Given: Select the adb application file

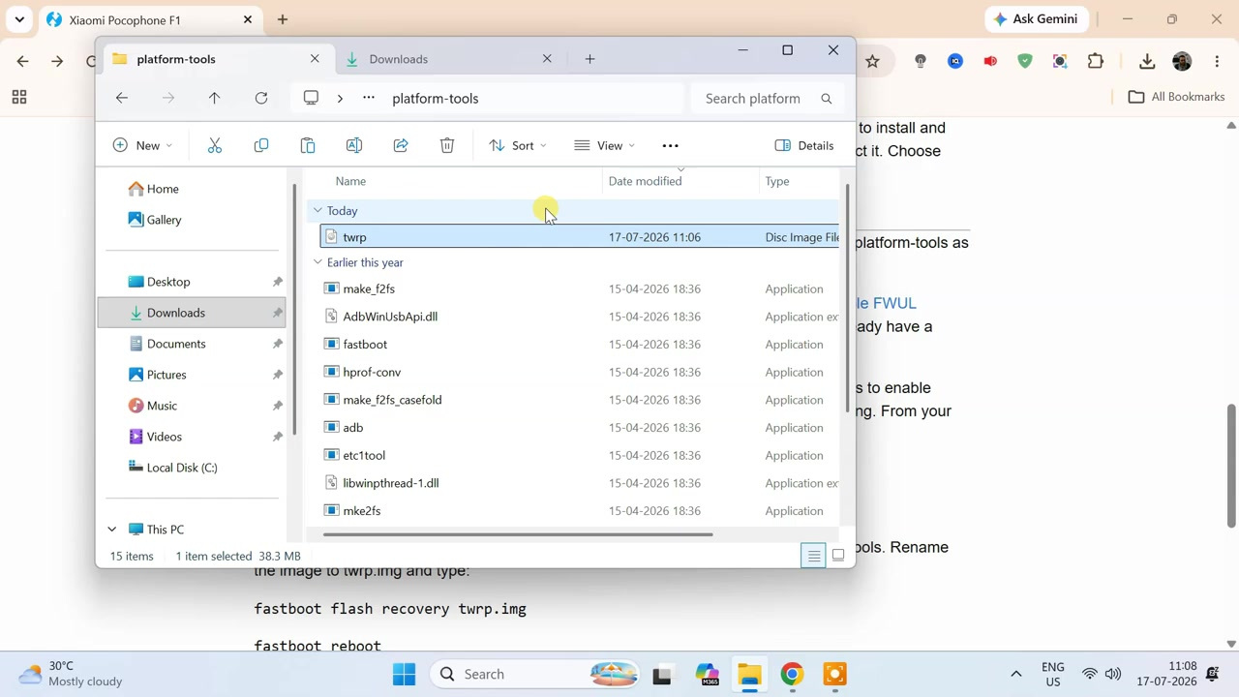Looking at the screenshot, I should [x=579, y=428].
